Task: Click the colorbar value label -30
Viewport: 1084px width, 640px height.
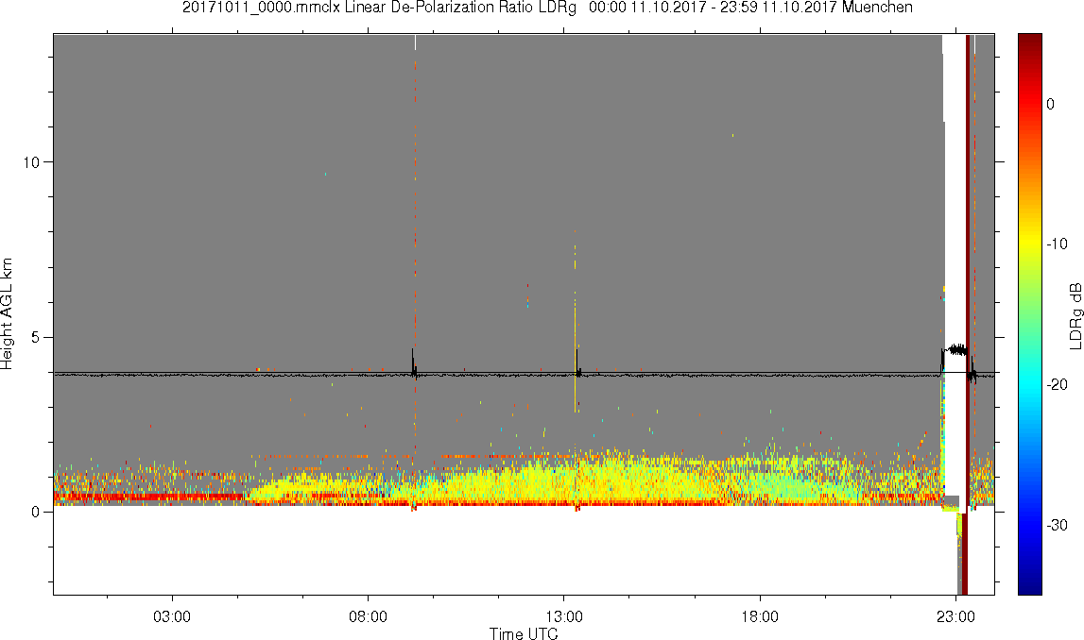Action: [1057, 526]
